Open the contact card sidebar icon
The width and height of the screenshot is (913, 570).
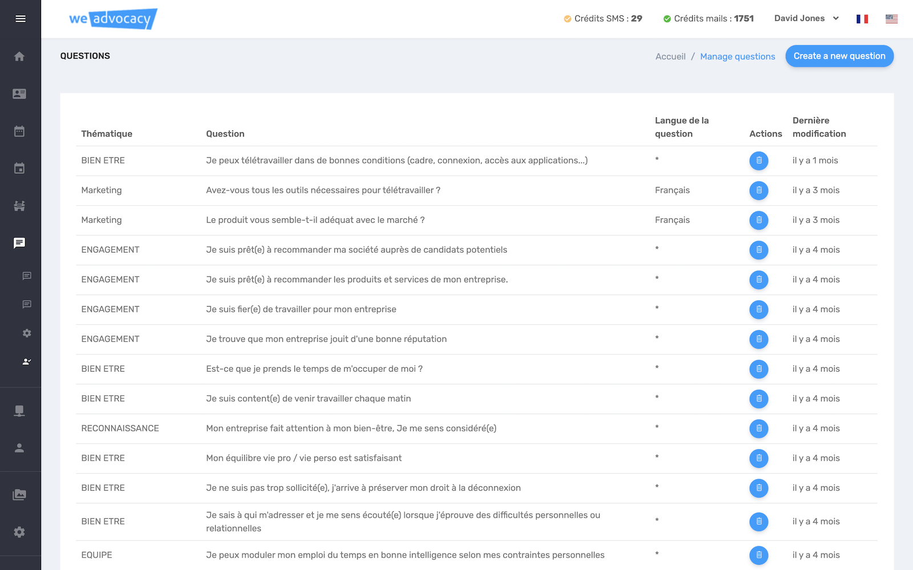point(19,94)
